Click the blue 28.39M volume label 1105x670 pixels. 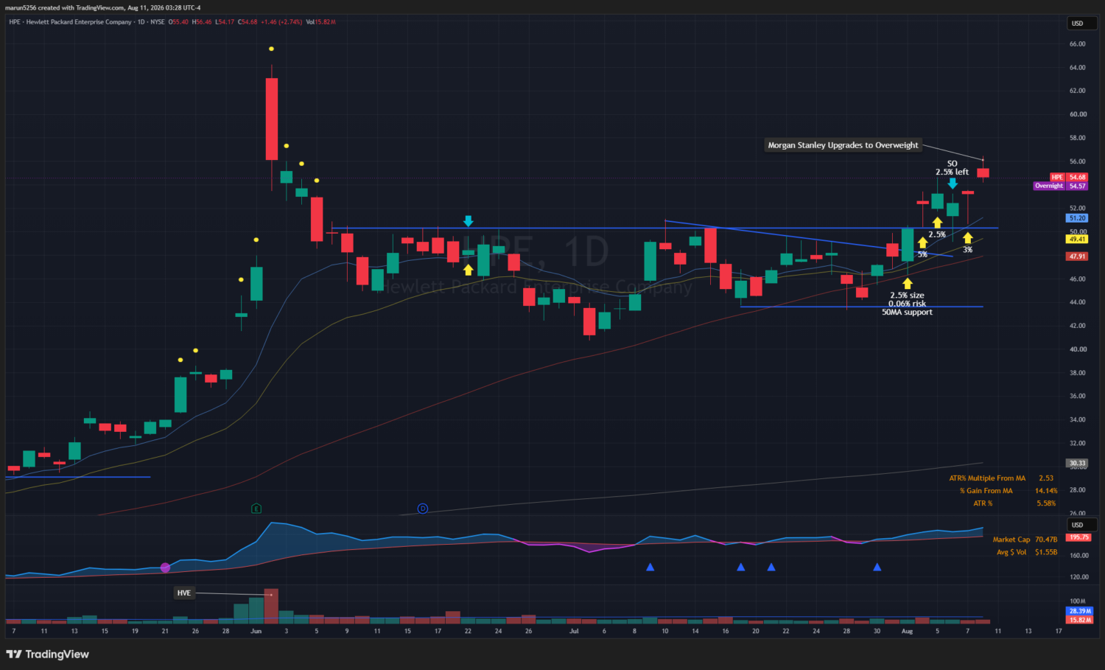(1079, 611)
